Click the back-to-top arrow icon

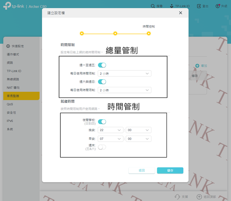tap(199, 197)
